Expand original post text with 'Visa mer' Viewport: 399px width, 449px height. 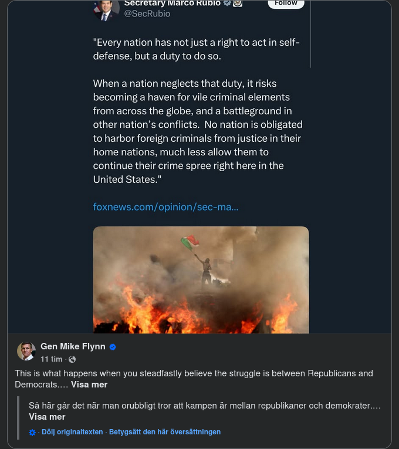point(89,385)
